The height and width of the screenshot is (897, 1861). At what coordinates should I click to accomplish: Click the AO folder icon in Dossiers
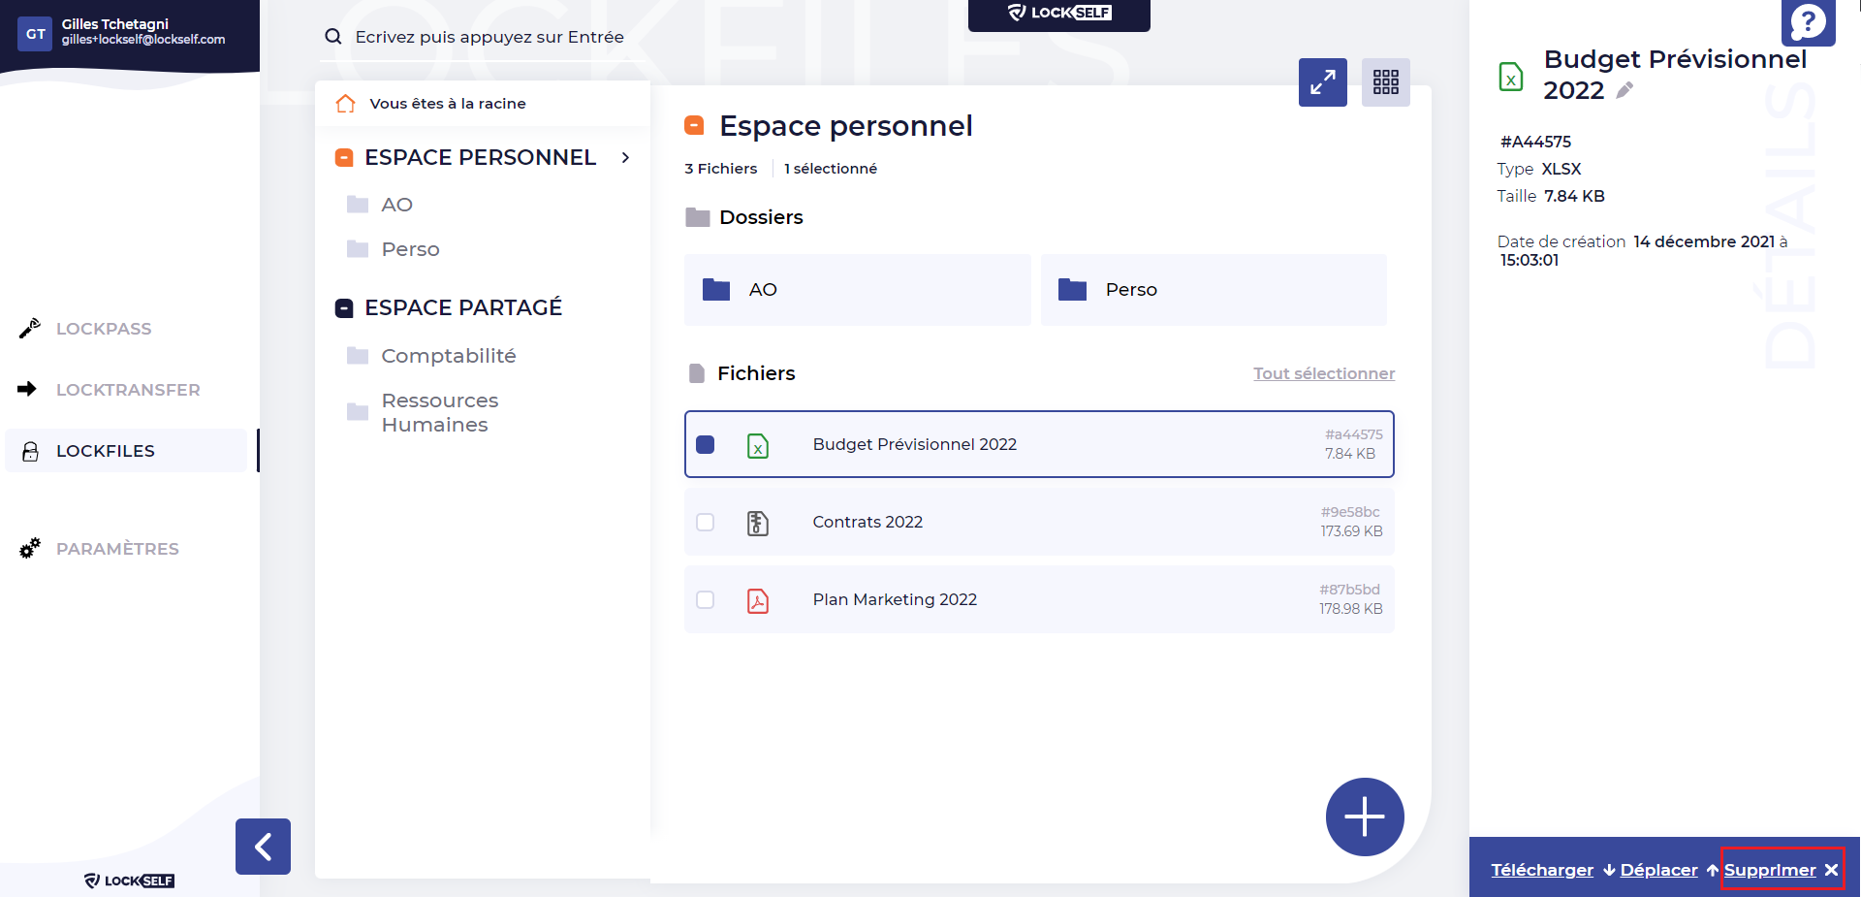(716, 289)
